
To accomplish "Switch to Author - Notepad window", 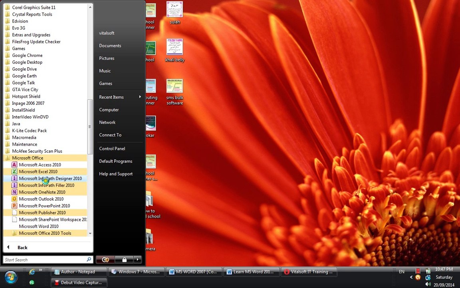I will tap(79, 272).
